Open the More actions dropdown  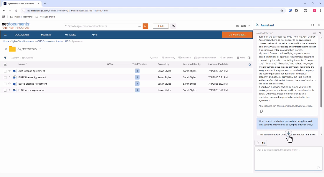tap(241, 58)
